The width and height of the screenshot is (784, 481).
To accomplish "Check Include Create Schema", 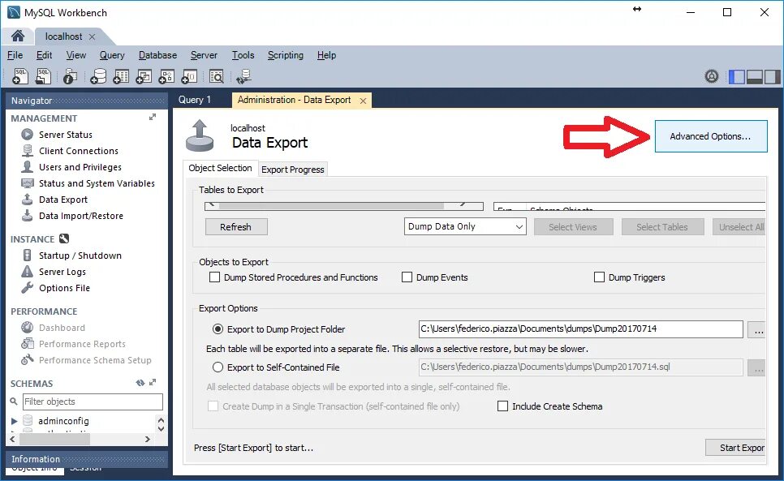I will point(502,406).
